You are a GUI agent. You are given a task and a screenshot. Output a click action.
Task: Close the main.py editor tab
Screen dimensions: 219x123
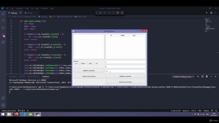pyautogui.click(x=21, y=13)
